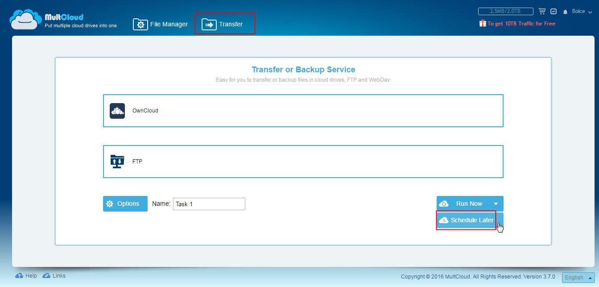Click the MultCloud brand name text
Image resolution: width=599 pixels, height=287 pixels.
64,17
